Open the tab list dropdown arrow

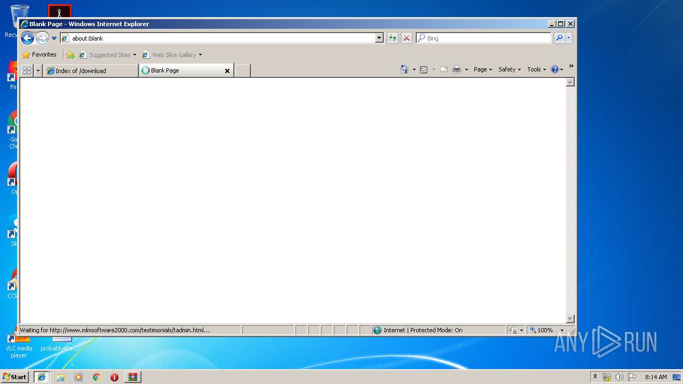click(38, 70)
